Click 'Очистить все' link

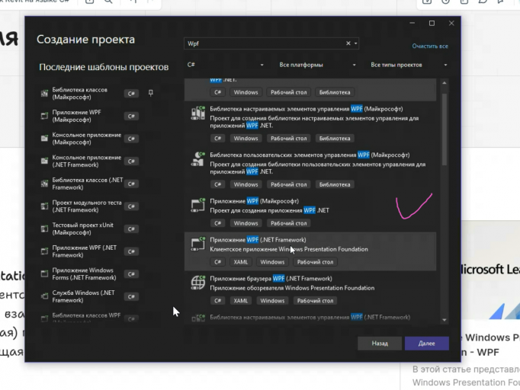pos(430,46)
